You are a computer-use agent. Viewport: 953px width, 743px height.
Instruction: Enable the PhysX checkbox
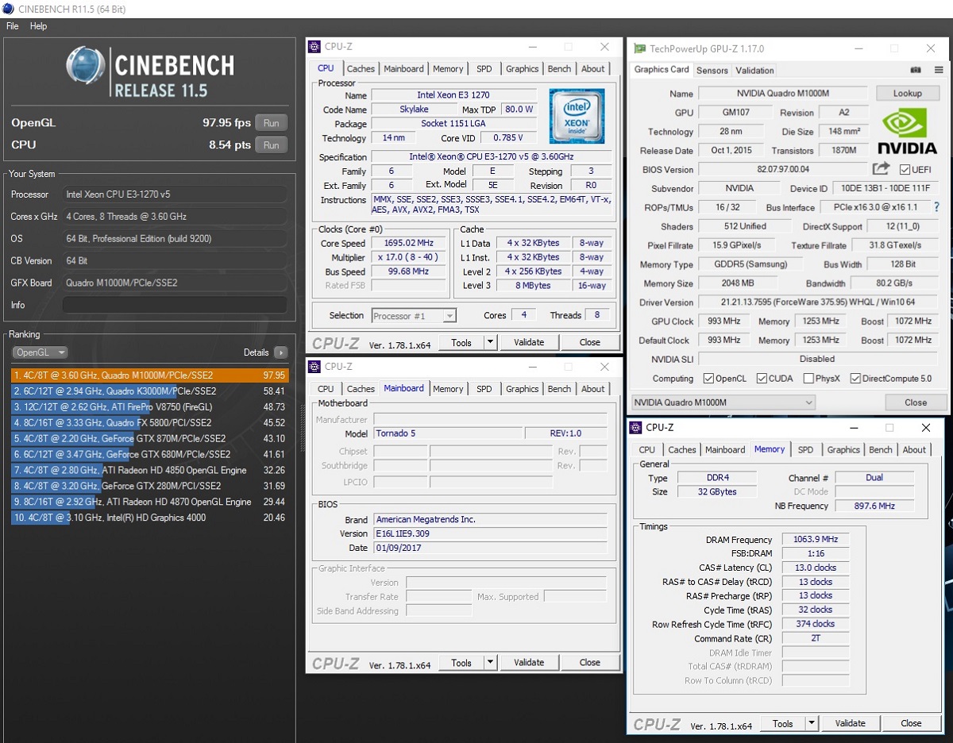[808, 379]
